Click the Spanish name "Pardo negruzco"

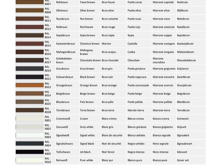[x=137, y=77]
